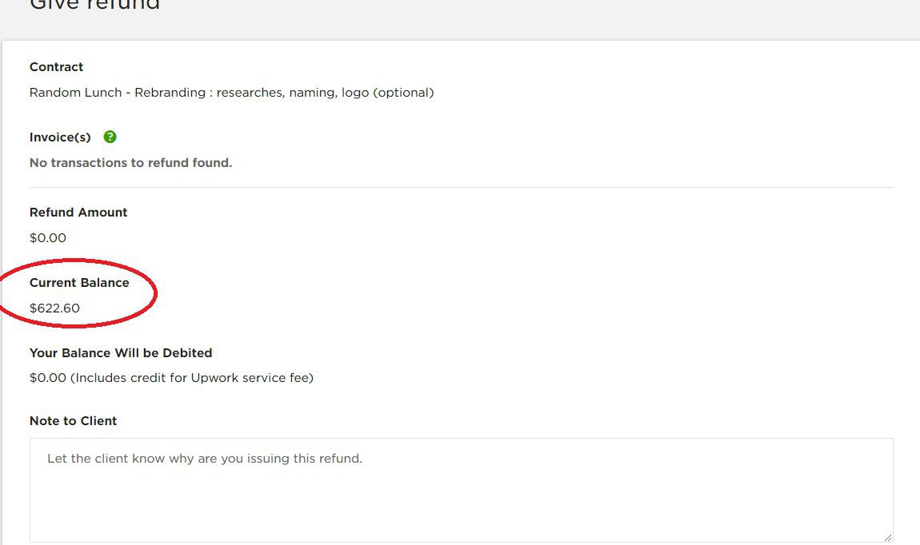Click inside the Note to Client text box
Viewport: 920px width, 545px height.
461,499
